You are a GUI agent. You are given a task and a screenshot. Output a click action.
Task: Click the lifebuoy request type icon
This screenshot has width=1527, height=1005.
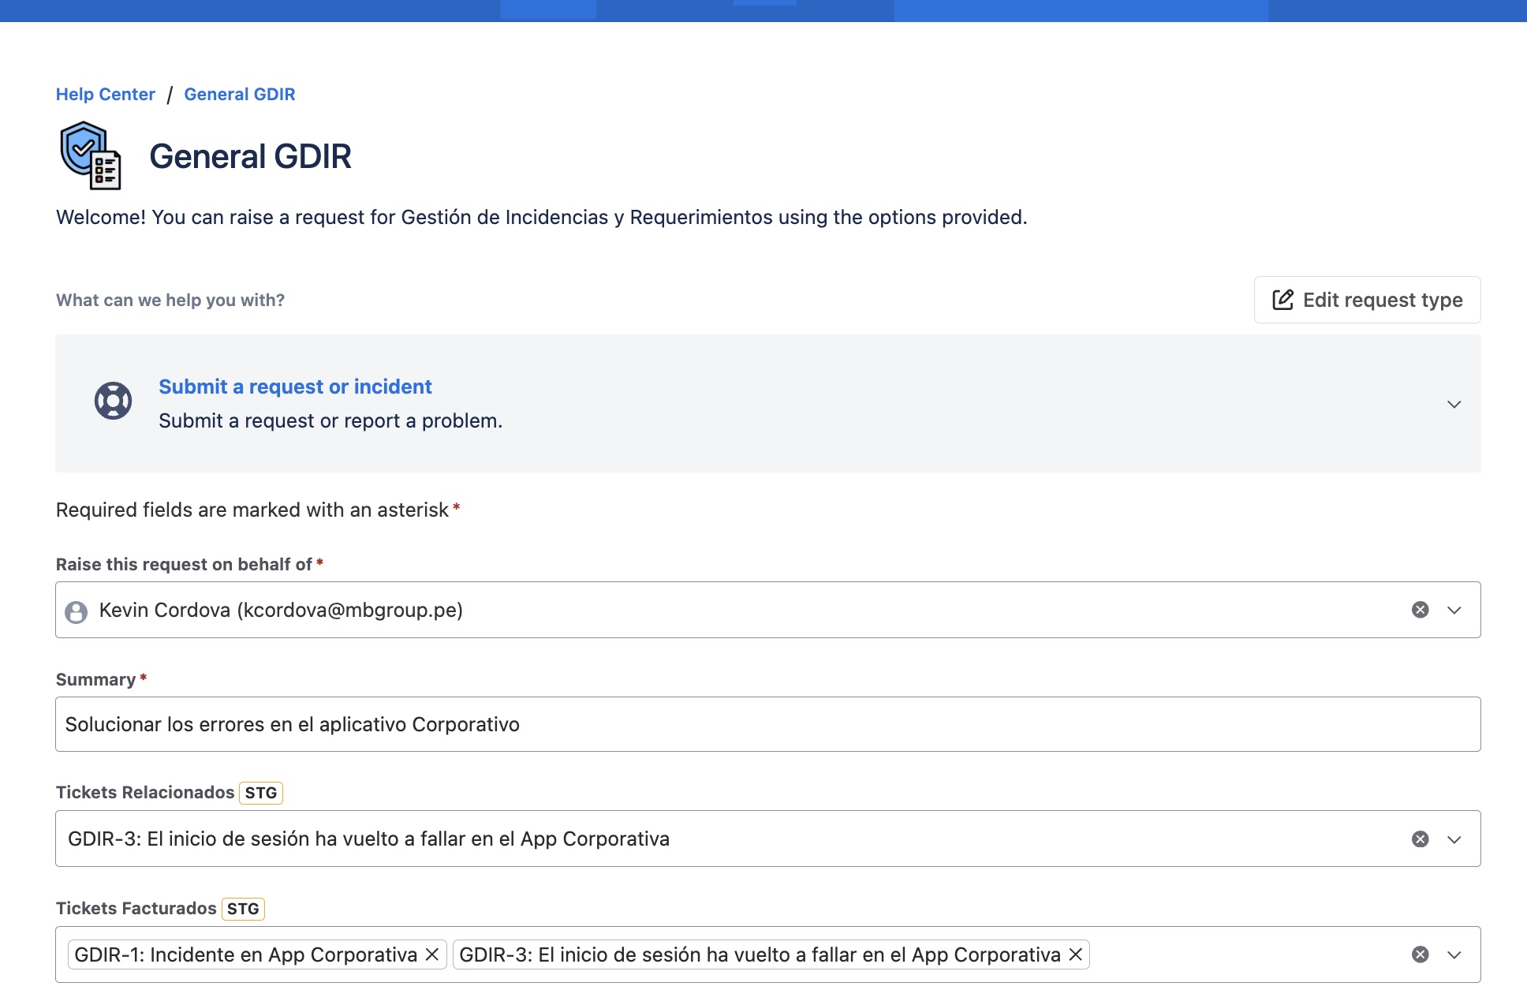click(113, 402)
